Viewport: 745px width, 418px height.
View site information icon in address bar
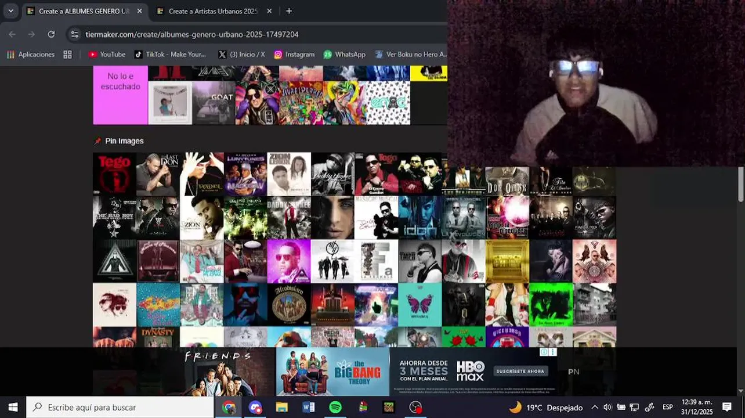[x=74, y=34]
